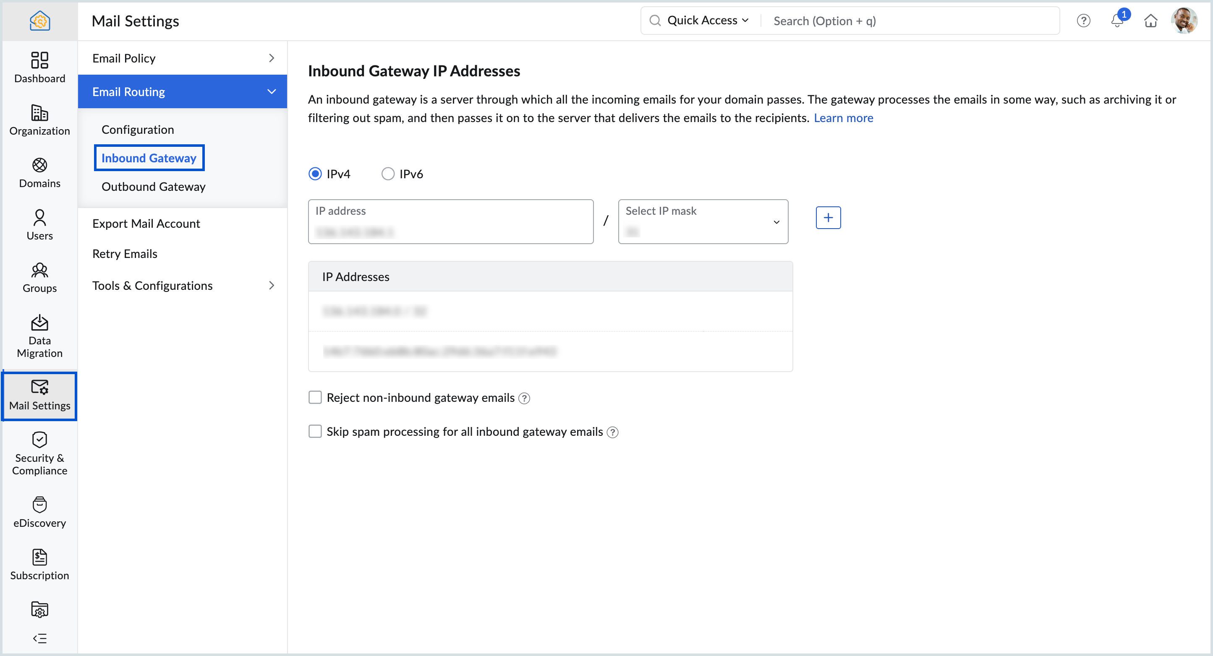Open Retry Emails
The height and width of the screenshot is (656, 1213).
click(x=125, y=254)
